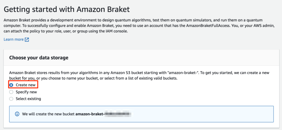The image size is (282, 130).
Task: Click the 'Specify new' label text
Action: pos(26,92)
